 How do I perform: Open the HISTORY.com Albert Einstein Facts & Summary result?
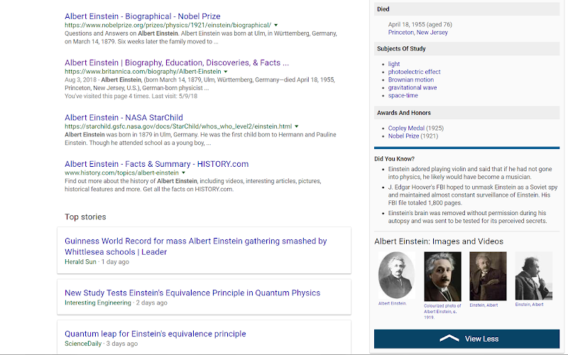pos(156,164)
